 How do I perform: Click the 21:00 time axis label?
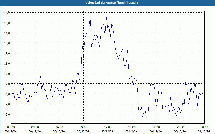point(180,128)
